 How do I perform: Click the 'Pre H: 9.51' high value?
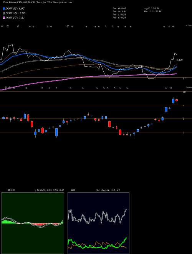119,12
